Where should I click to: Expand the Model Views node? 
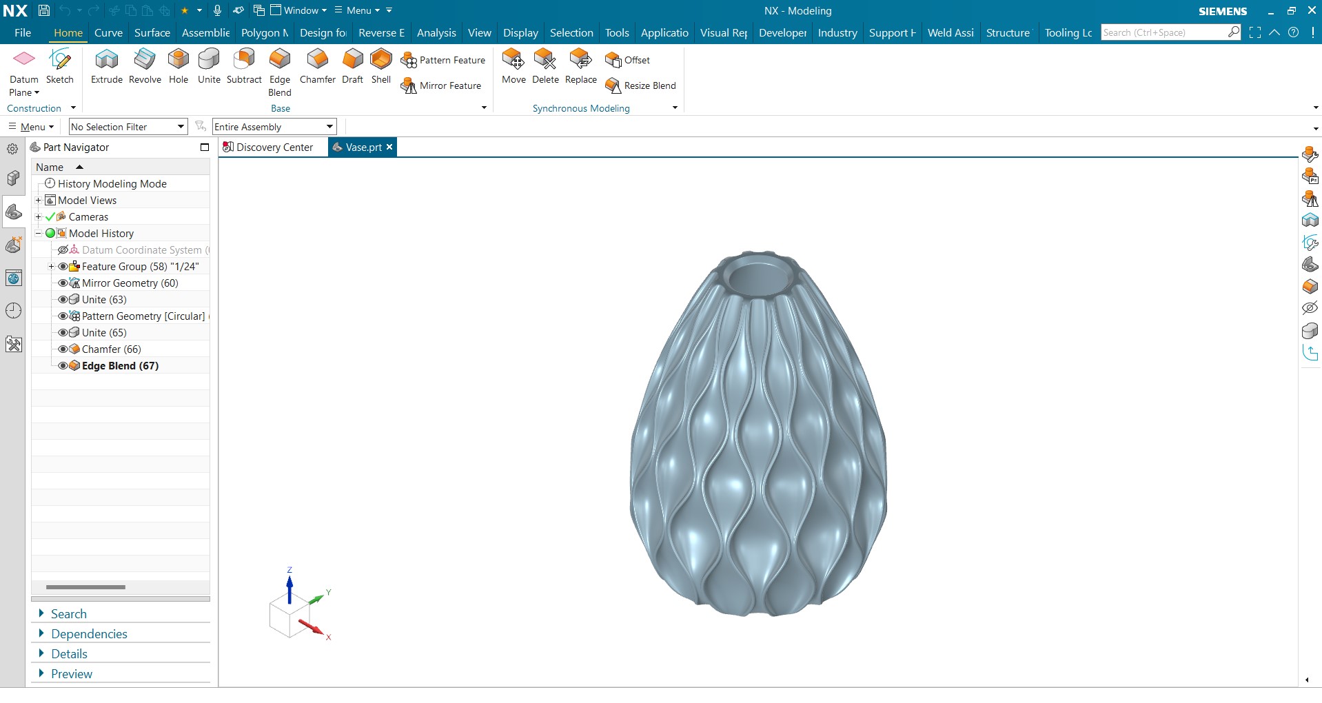click(x=39, y=201)
